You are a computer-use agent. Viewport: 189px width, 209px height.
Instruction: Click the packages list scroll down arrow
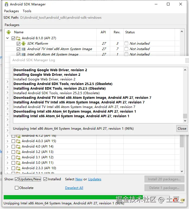(182, 171)
